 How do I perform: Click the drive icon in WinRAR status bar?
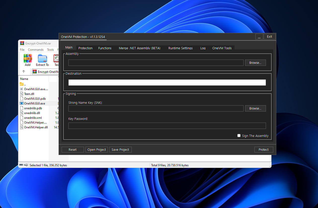tap(21, 165)
